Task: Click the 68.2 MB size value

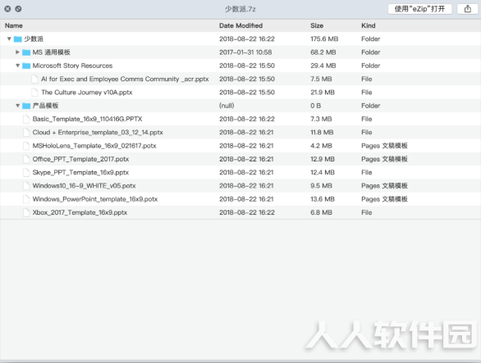Action: pos(323,52)
